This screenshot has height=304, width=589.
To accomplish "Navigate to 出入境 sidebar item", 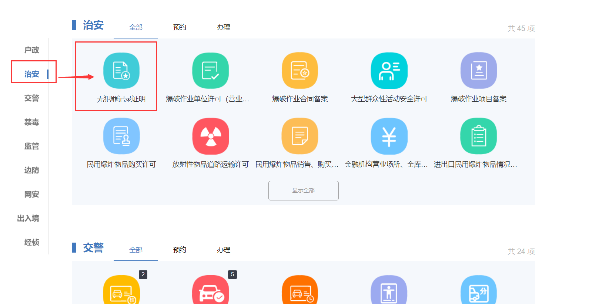I will [x=28, y=218].
